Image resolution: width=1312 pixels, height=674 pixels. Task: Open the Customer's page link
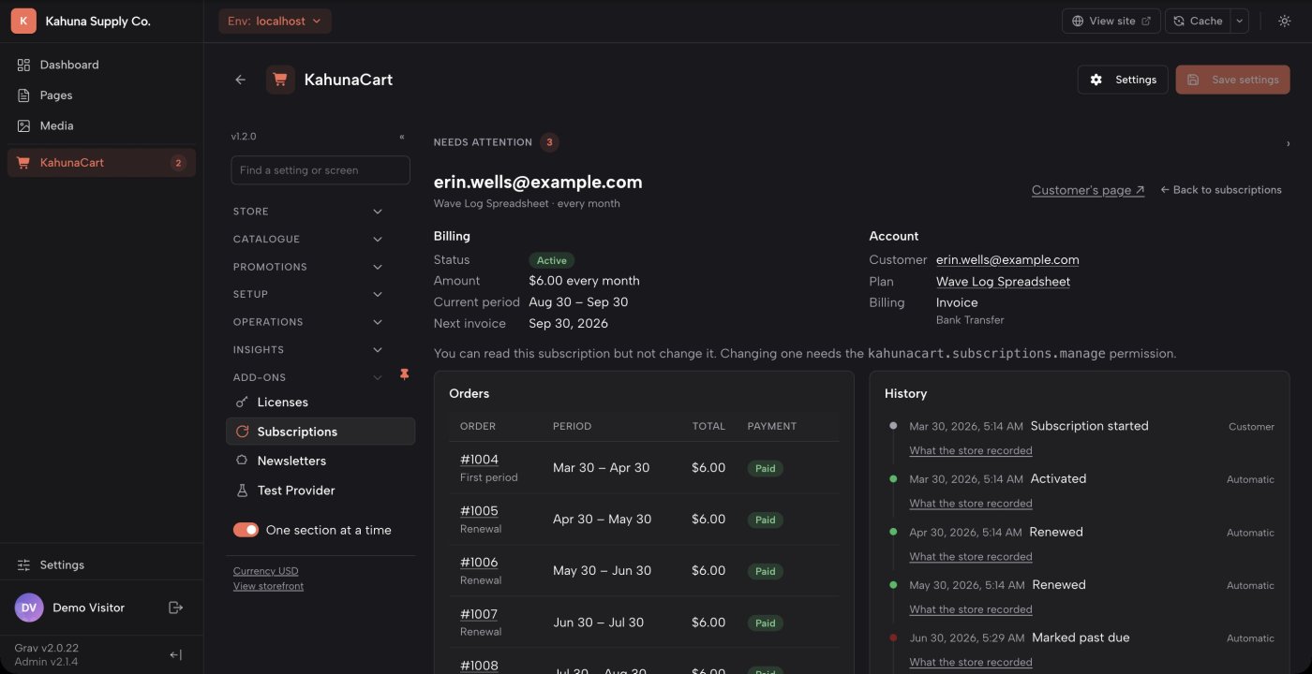(x=1088, y=190)
